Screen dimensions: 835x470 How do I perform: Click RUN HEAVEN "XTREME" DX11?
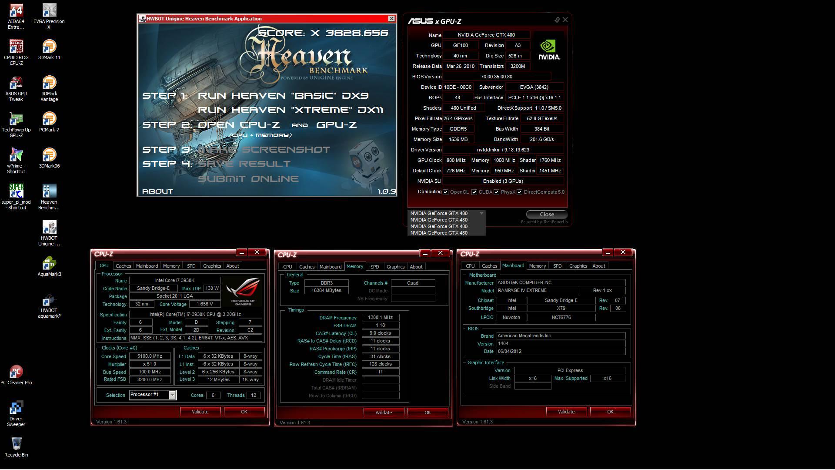pos(291,110)
